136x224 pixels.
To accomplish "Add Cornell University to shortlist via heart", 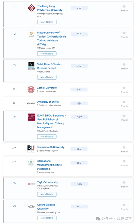I will pos(124,88).
